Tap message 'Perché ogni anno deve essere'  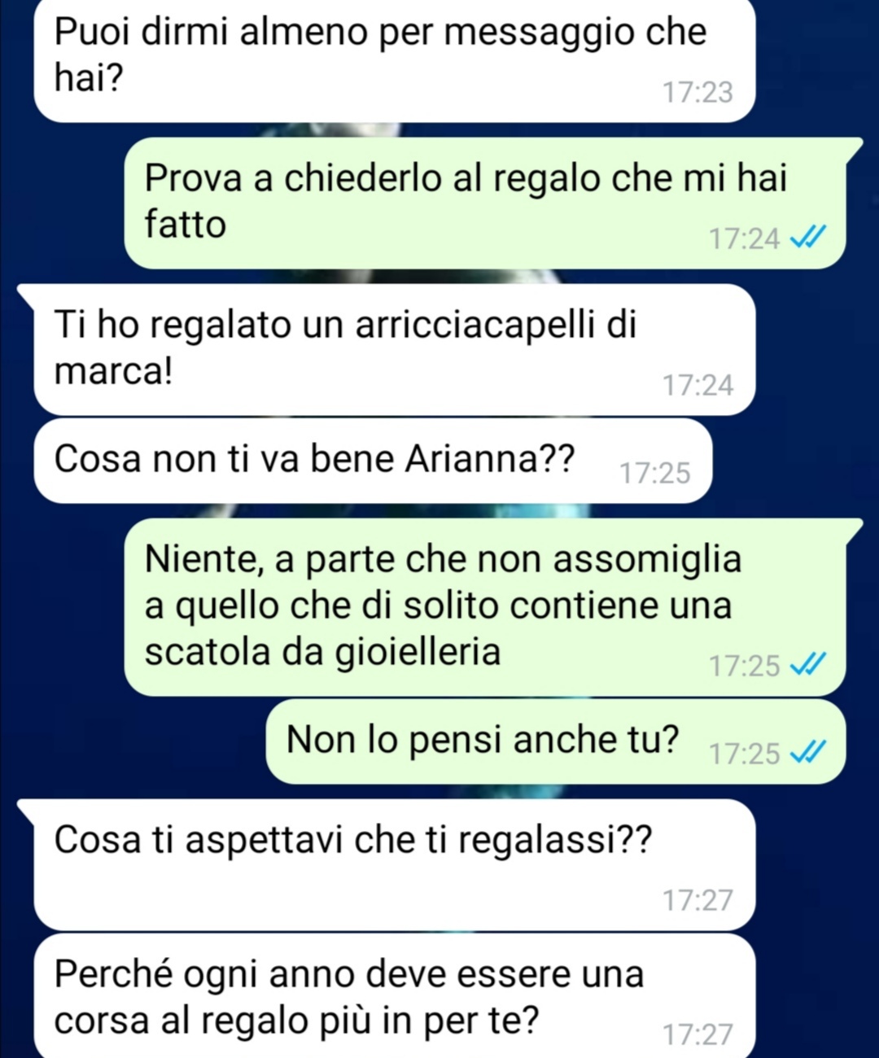pyautogui.click(x=395, y=996)
